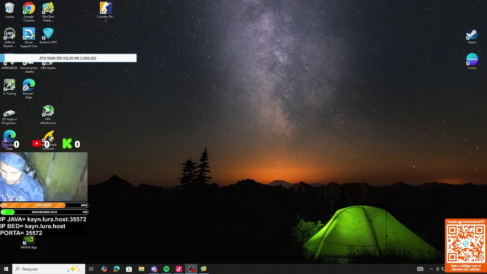Open File Explorer from the taskbar
The width and height of the screenshot is (487, 274).
[x=141, y=269]
